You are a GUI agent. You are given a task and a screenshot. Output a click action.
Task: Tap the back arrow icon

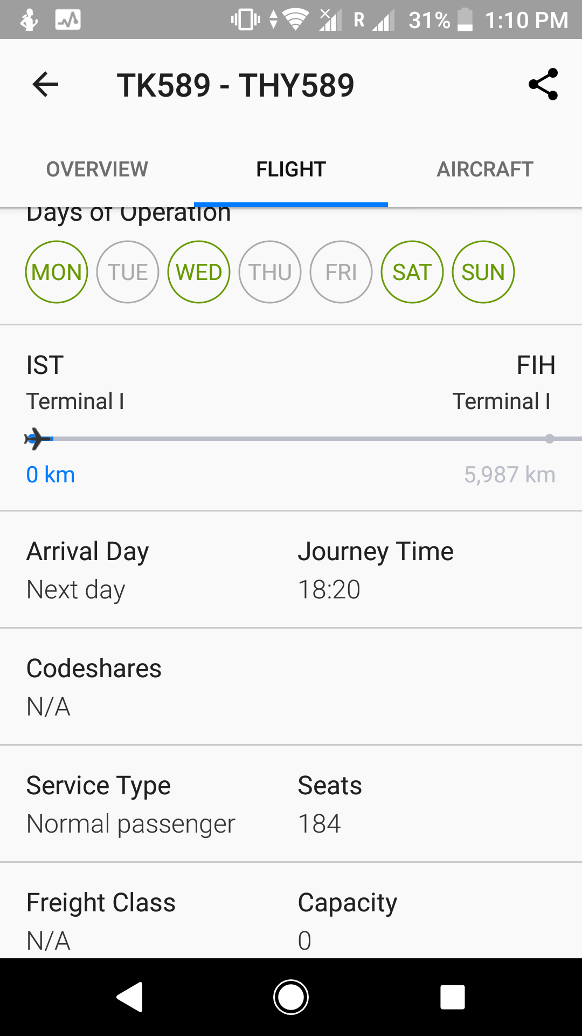(x=45, y=85)
